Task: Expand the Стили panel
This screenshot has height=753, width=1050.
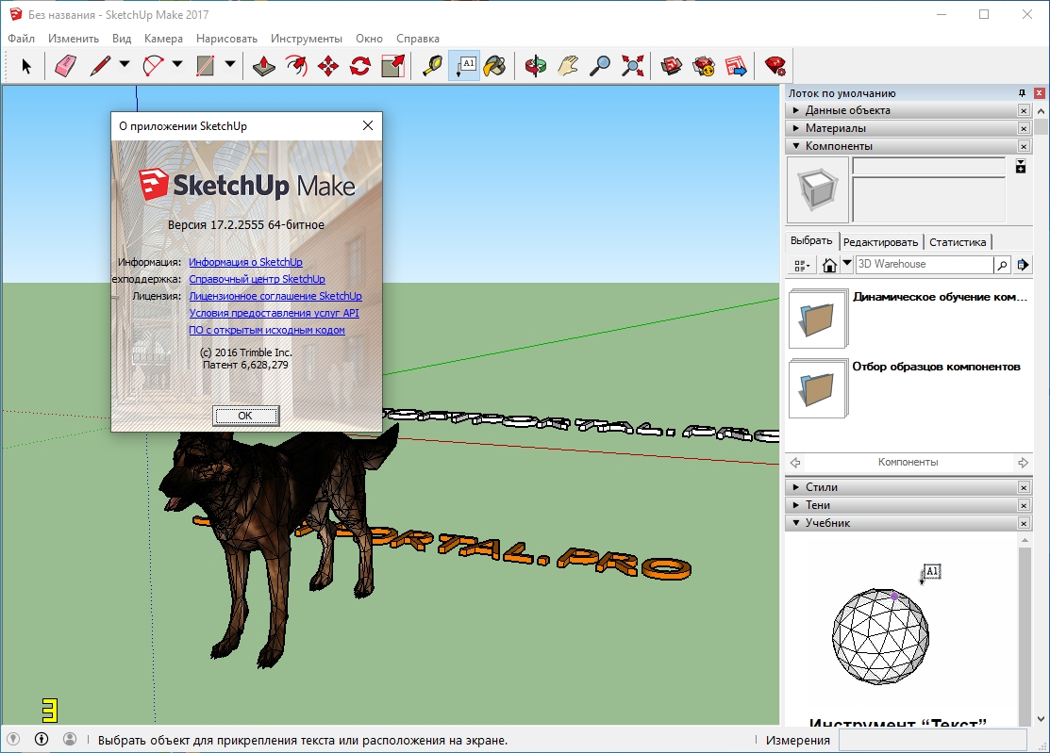Action: click(901, 487)
